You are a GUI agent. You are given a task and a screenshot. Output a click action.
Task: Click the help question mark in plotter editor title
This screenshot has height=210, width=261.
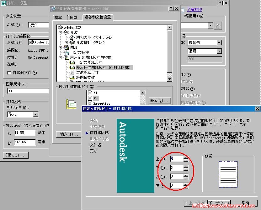[x=171, y=9]
